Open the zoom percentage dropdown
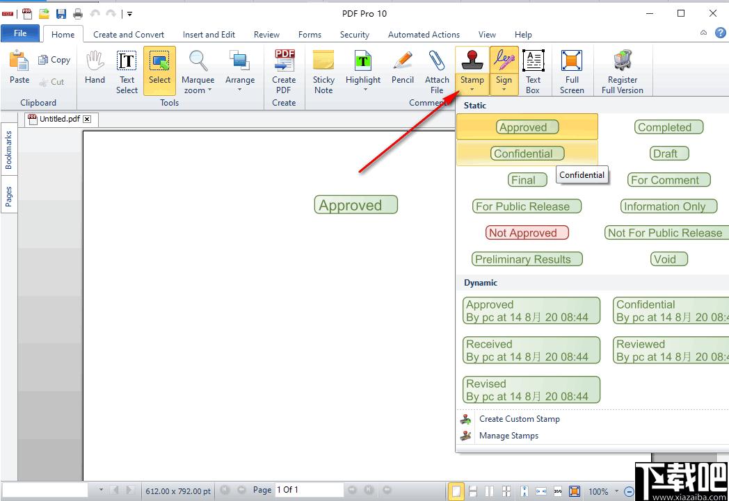This screenshot has width=729, height=501. 616,491
